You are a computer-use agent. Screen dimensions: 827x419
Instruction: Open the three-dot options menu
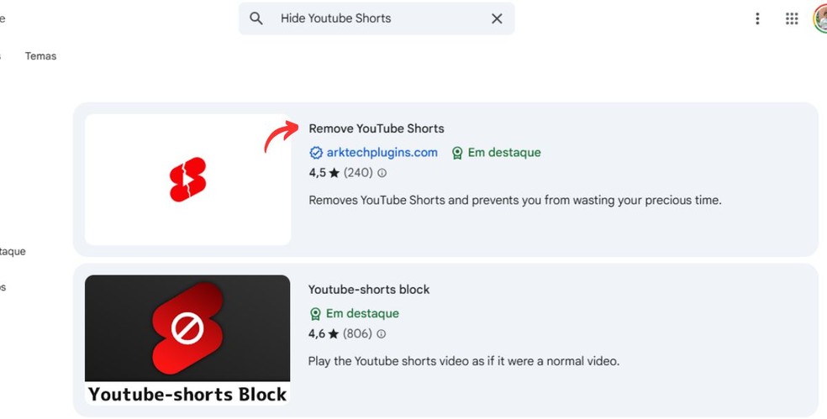pyautogui.click(x=757, y=18)
